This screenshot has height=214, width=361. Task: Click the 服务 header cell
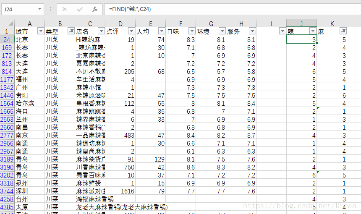click(241, 31)
